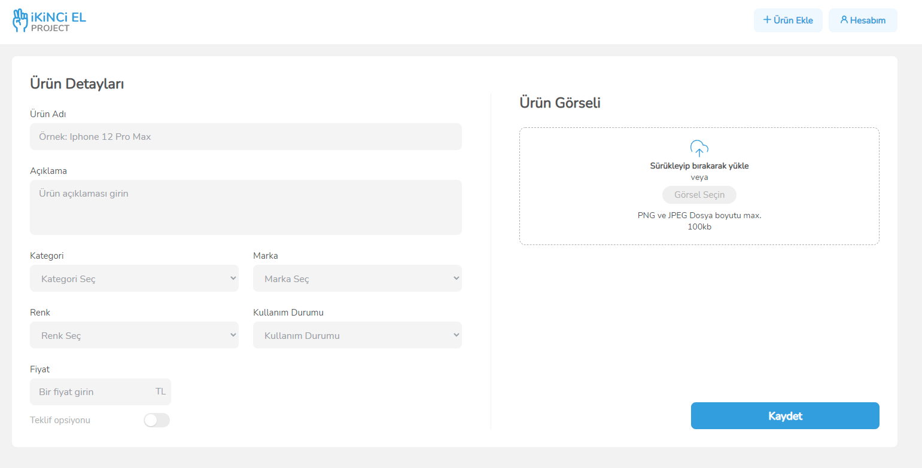The width and height of the screenshot is (922, 468).
Task: Select a category from Kategori Seç
Action: coord(134,278)
